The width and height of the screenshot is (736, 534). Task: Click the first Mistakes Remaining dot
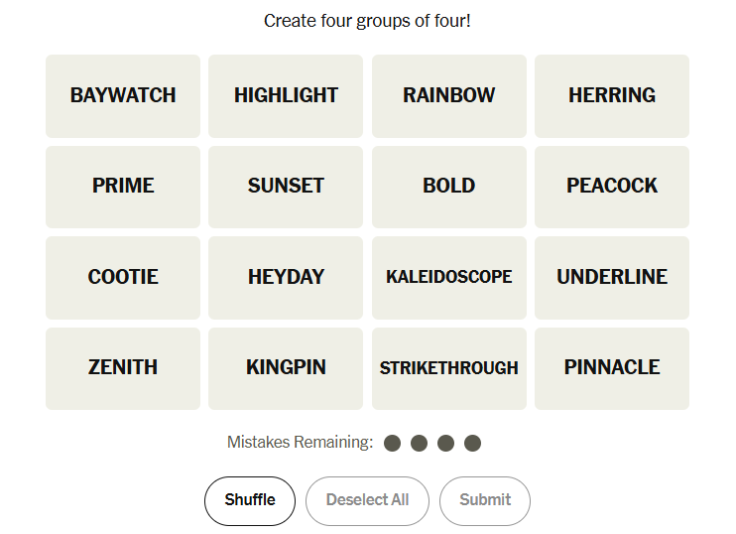click(x=392, y=443)
